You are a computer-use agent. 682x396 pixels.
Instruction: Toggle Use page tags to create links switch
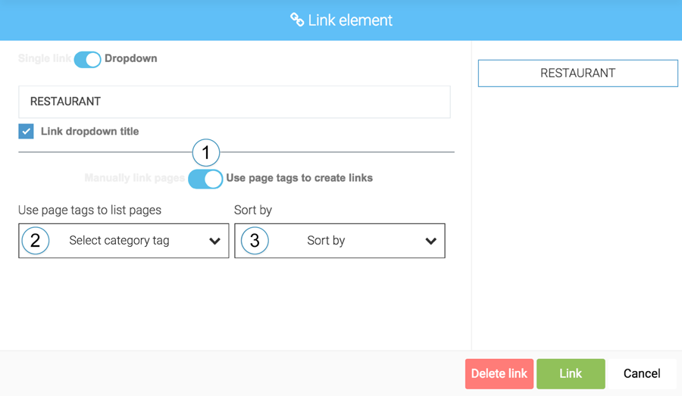[x=205, y=179]
